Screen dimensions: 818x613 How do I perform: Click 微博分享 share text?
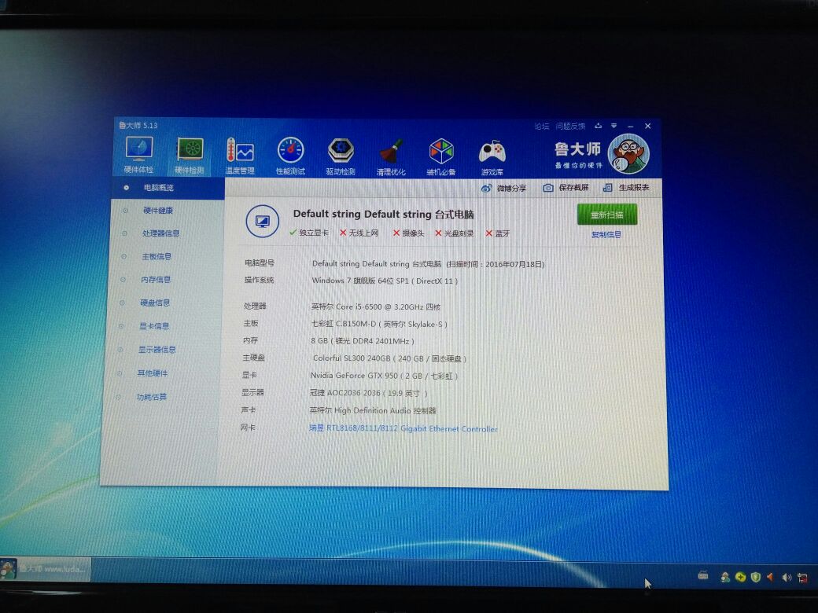[512, 188]
